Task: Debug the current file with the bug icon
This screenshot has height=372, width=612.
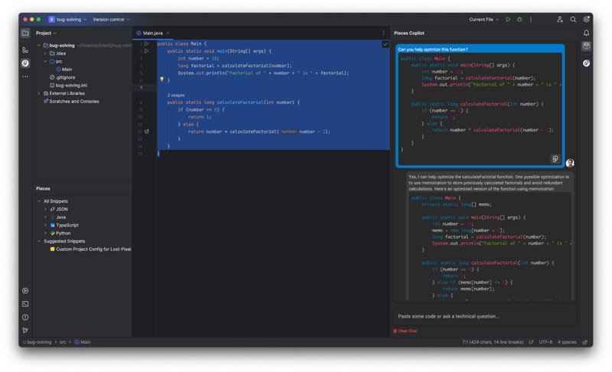Action: (519, 19)
